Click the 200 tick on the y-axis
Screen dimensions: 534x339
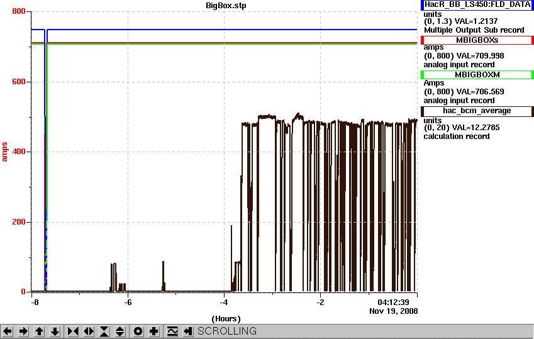(19, 222)
